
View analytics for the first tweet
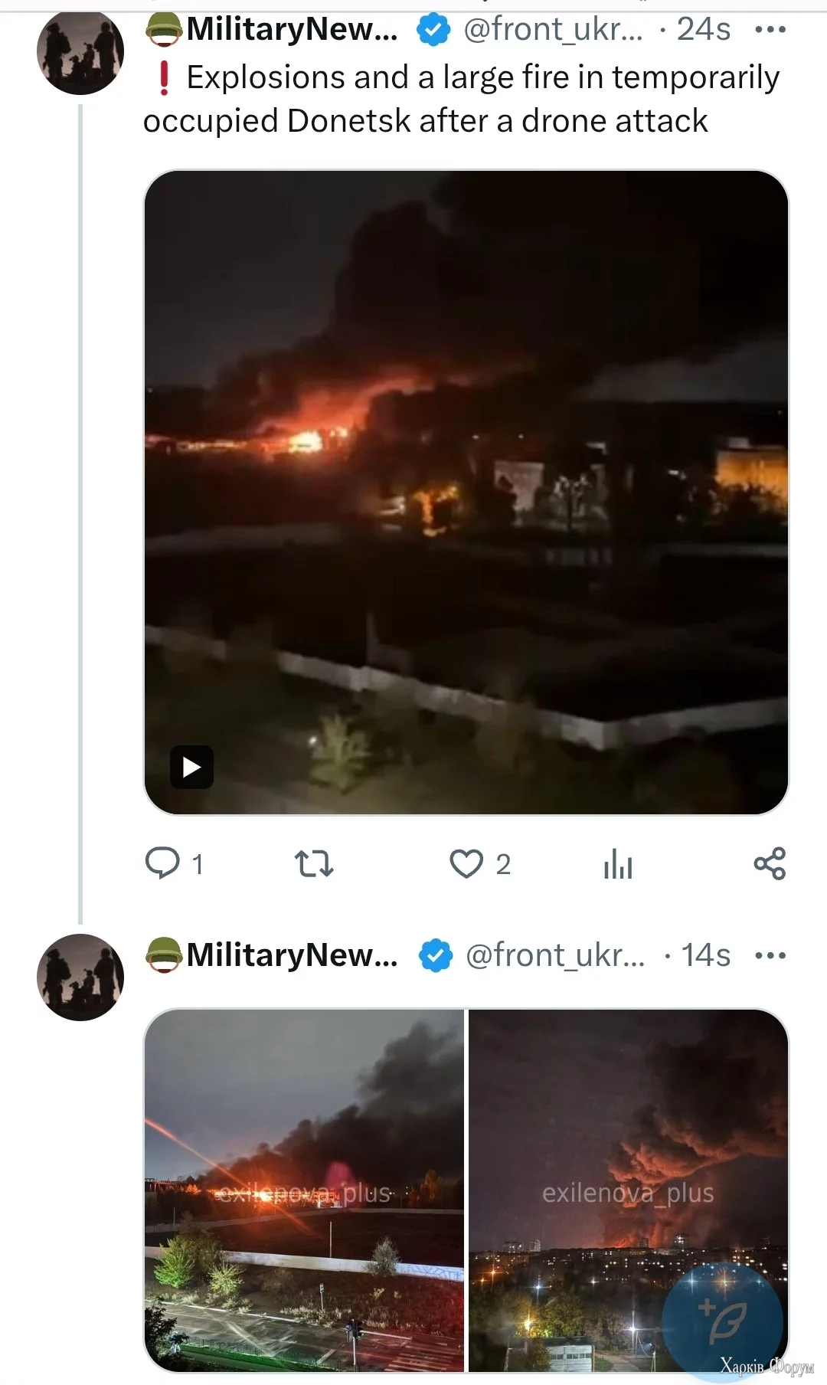618,865
